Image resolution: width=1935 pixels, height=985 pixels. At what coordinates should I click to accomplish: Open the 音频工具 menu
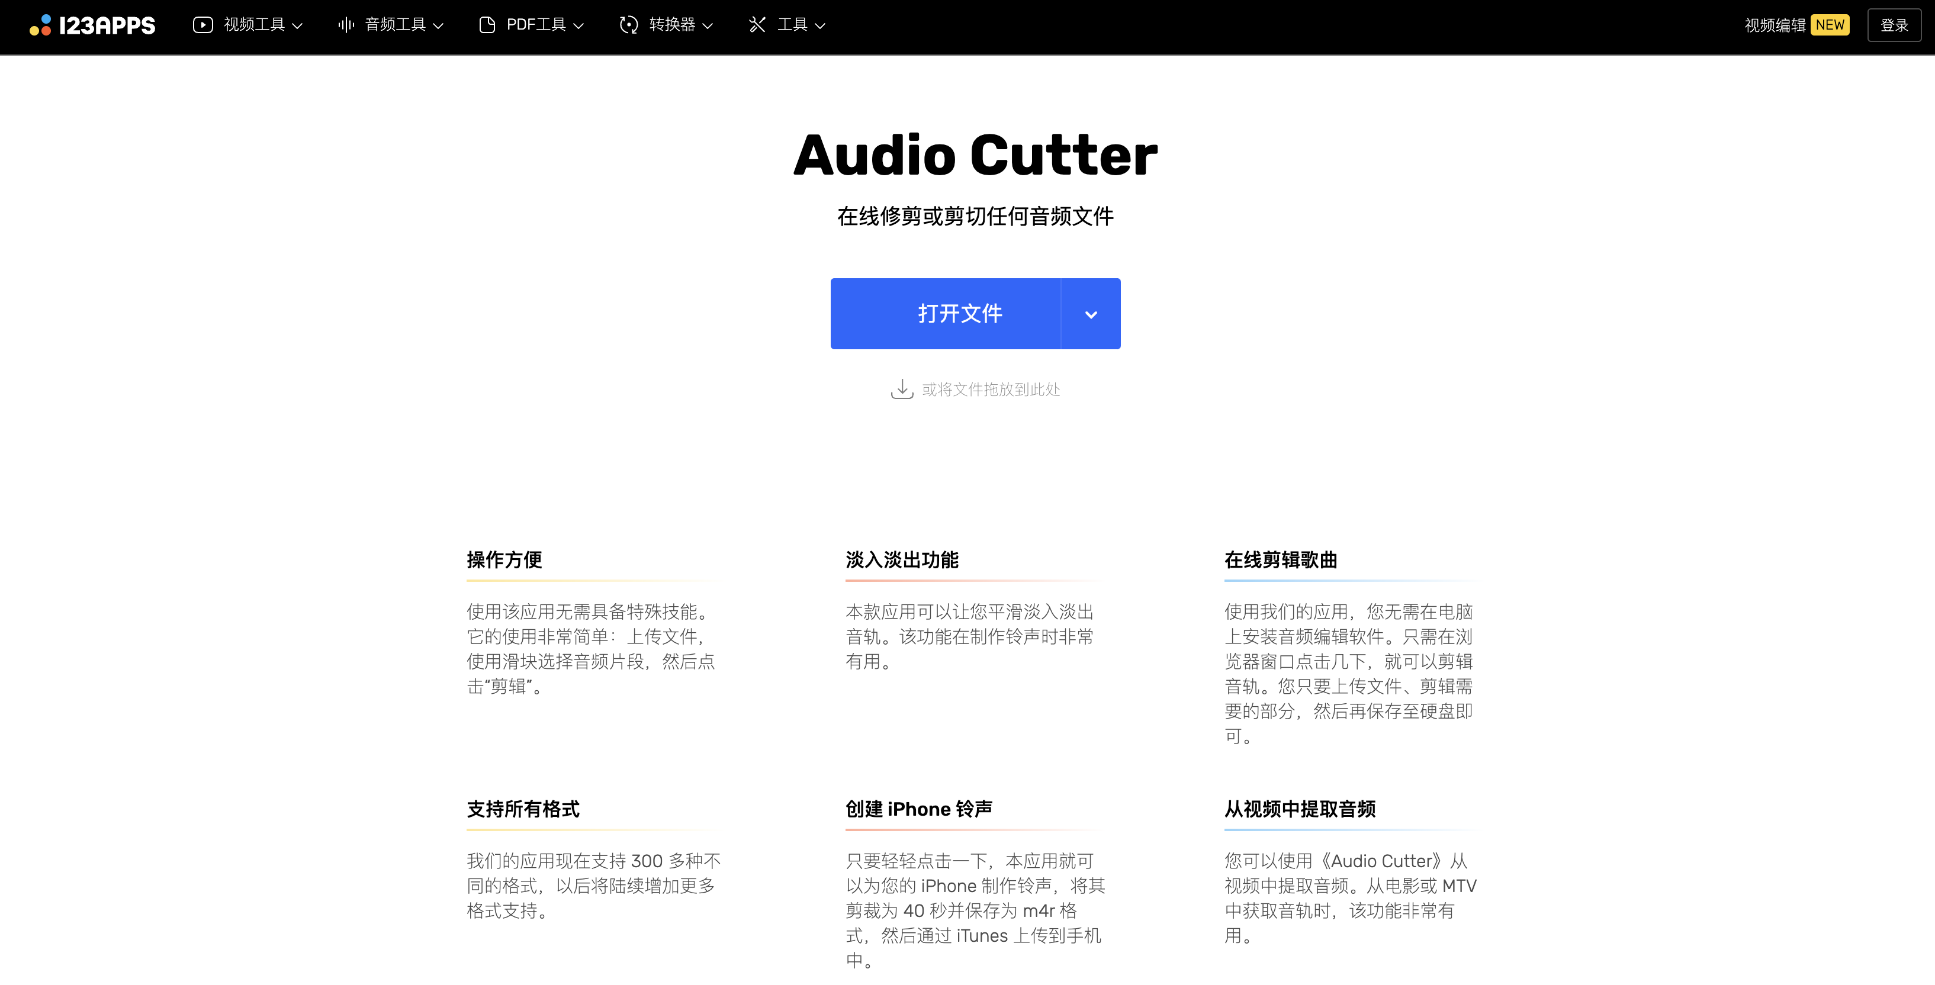tap(391, 25)
